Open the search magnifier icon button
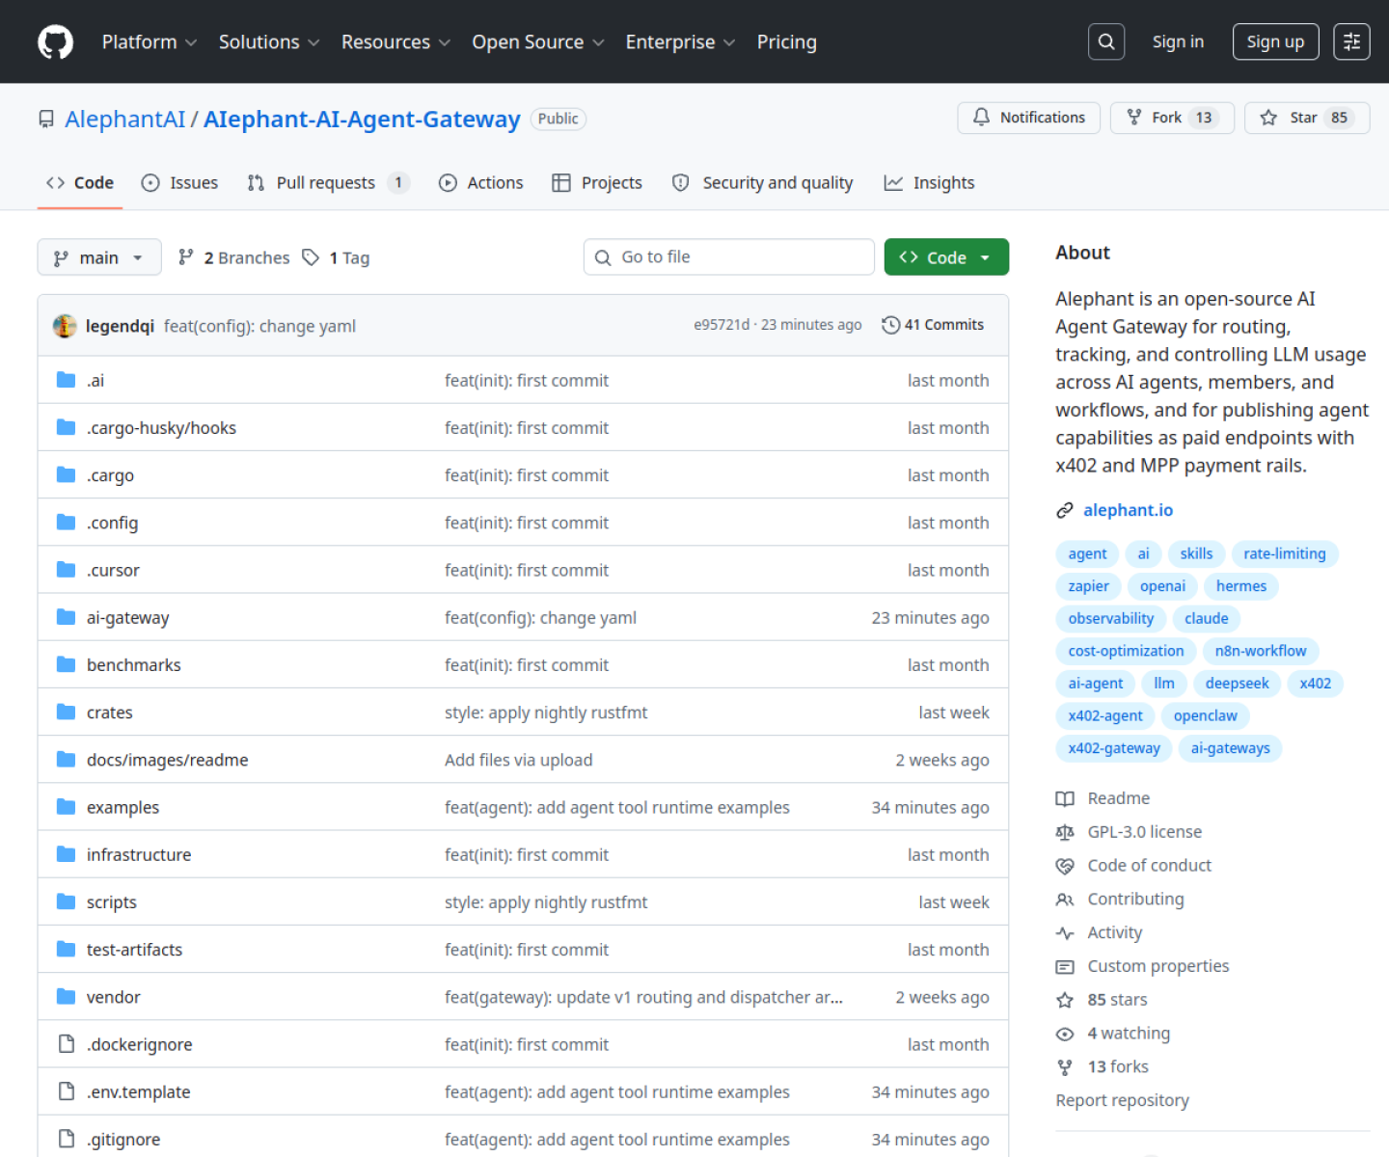Image resolution: width=1389 pixels, height=1157 pixels. coord(1106,41)
